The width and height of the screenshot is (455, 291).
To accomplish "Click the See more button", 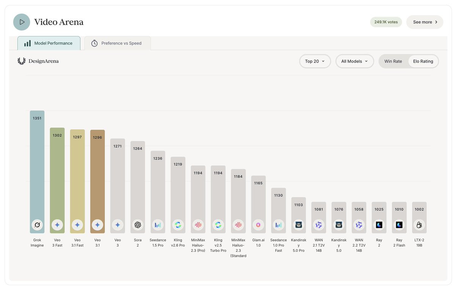I will click(x=425, y=22).
